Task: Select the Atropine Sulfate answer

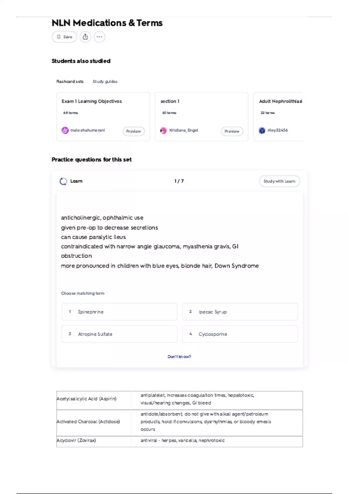Action: coord(119,334)
